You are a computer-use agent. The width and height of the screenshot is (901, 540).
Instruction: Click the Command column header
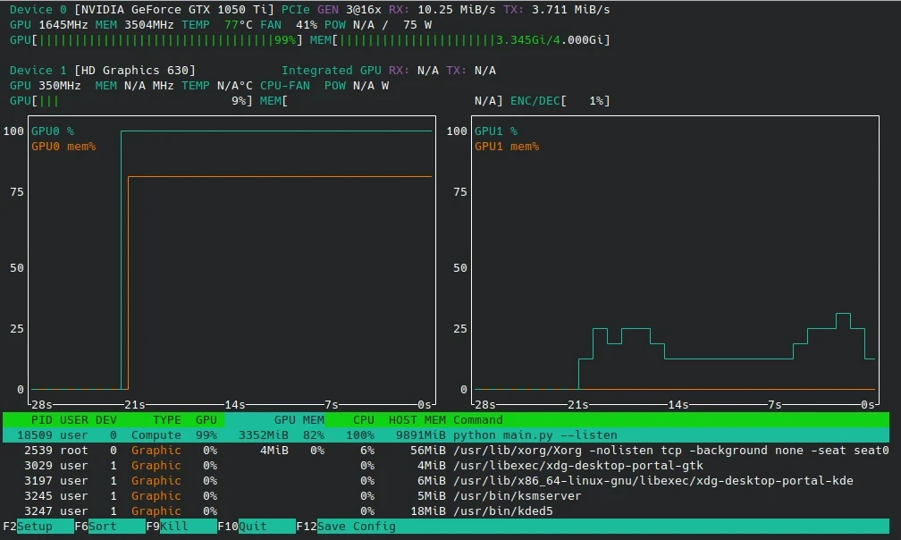click(x=477, y=420)
